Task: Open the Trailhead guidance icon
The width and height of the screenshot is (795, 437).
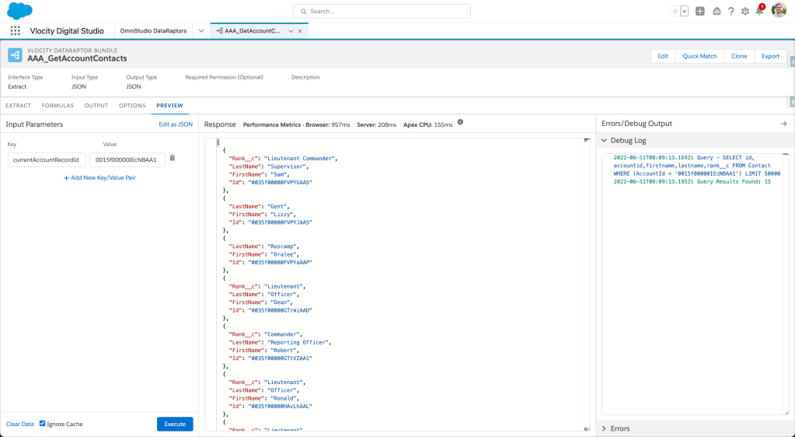Action: [x=716, y=12]
